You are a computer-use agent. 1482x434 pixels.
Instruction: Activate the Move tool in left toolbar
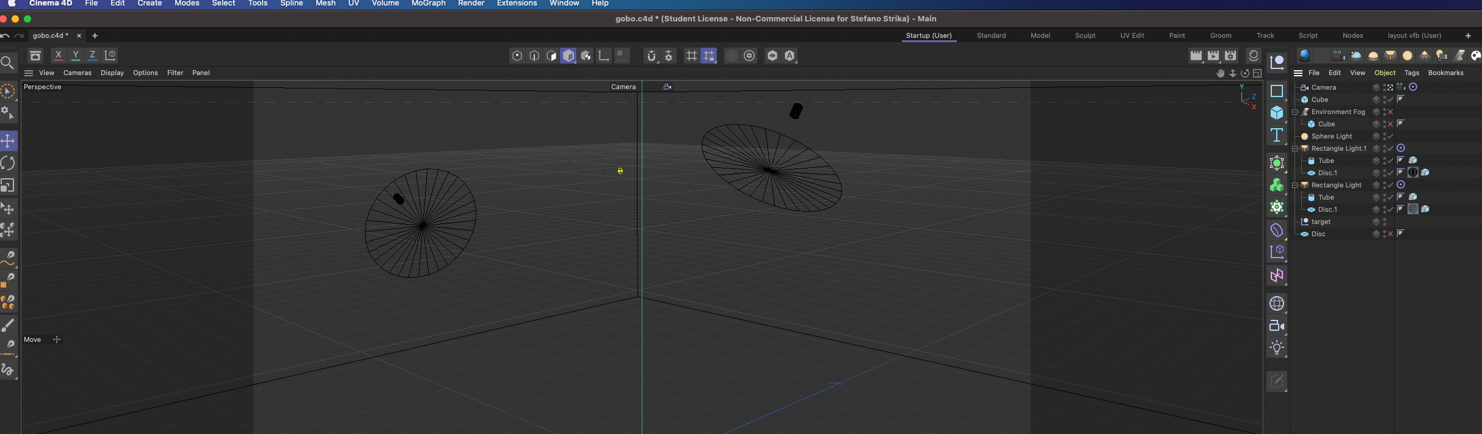(8, 141)
